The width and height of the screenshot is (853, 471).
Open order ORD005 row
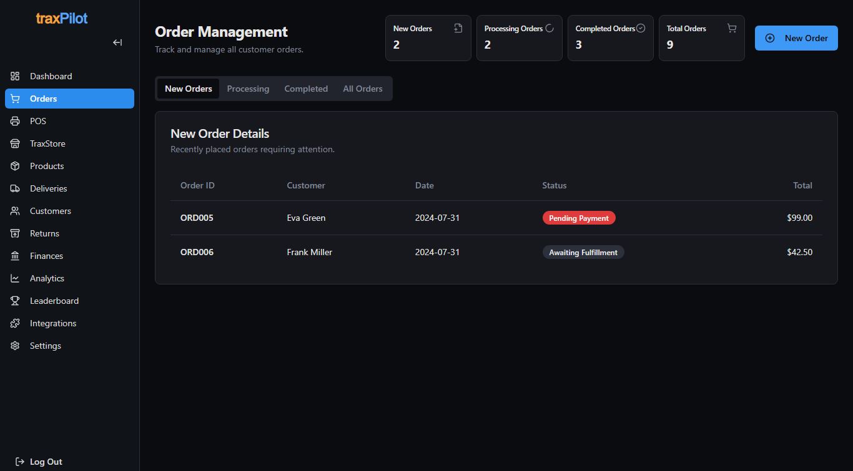(197, 218)
